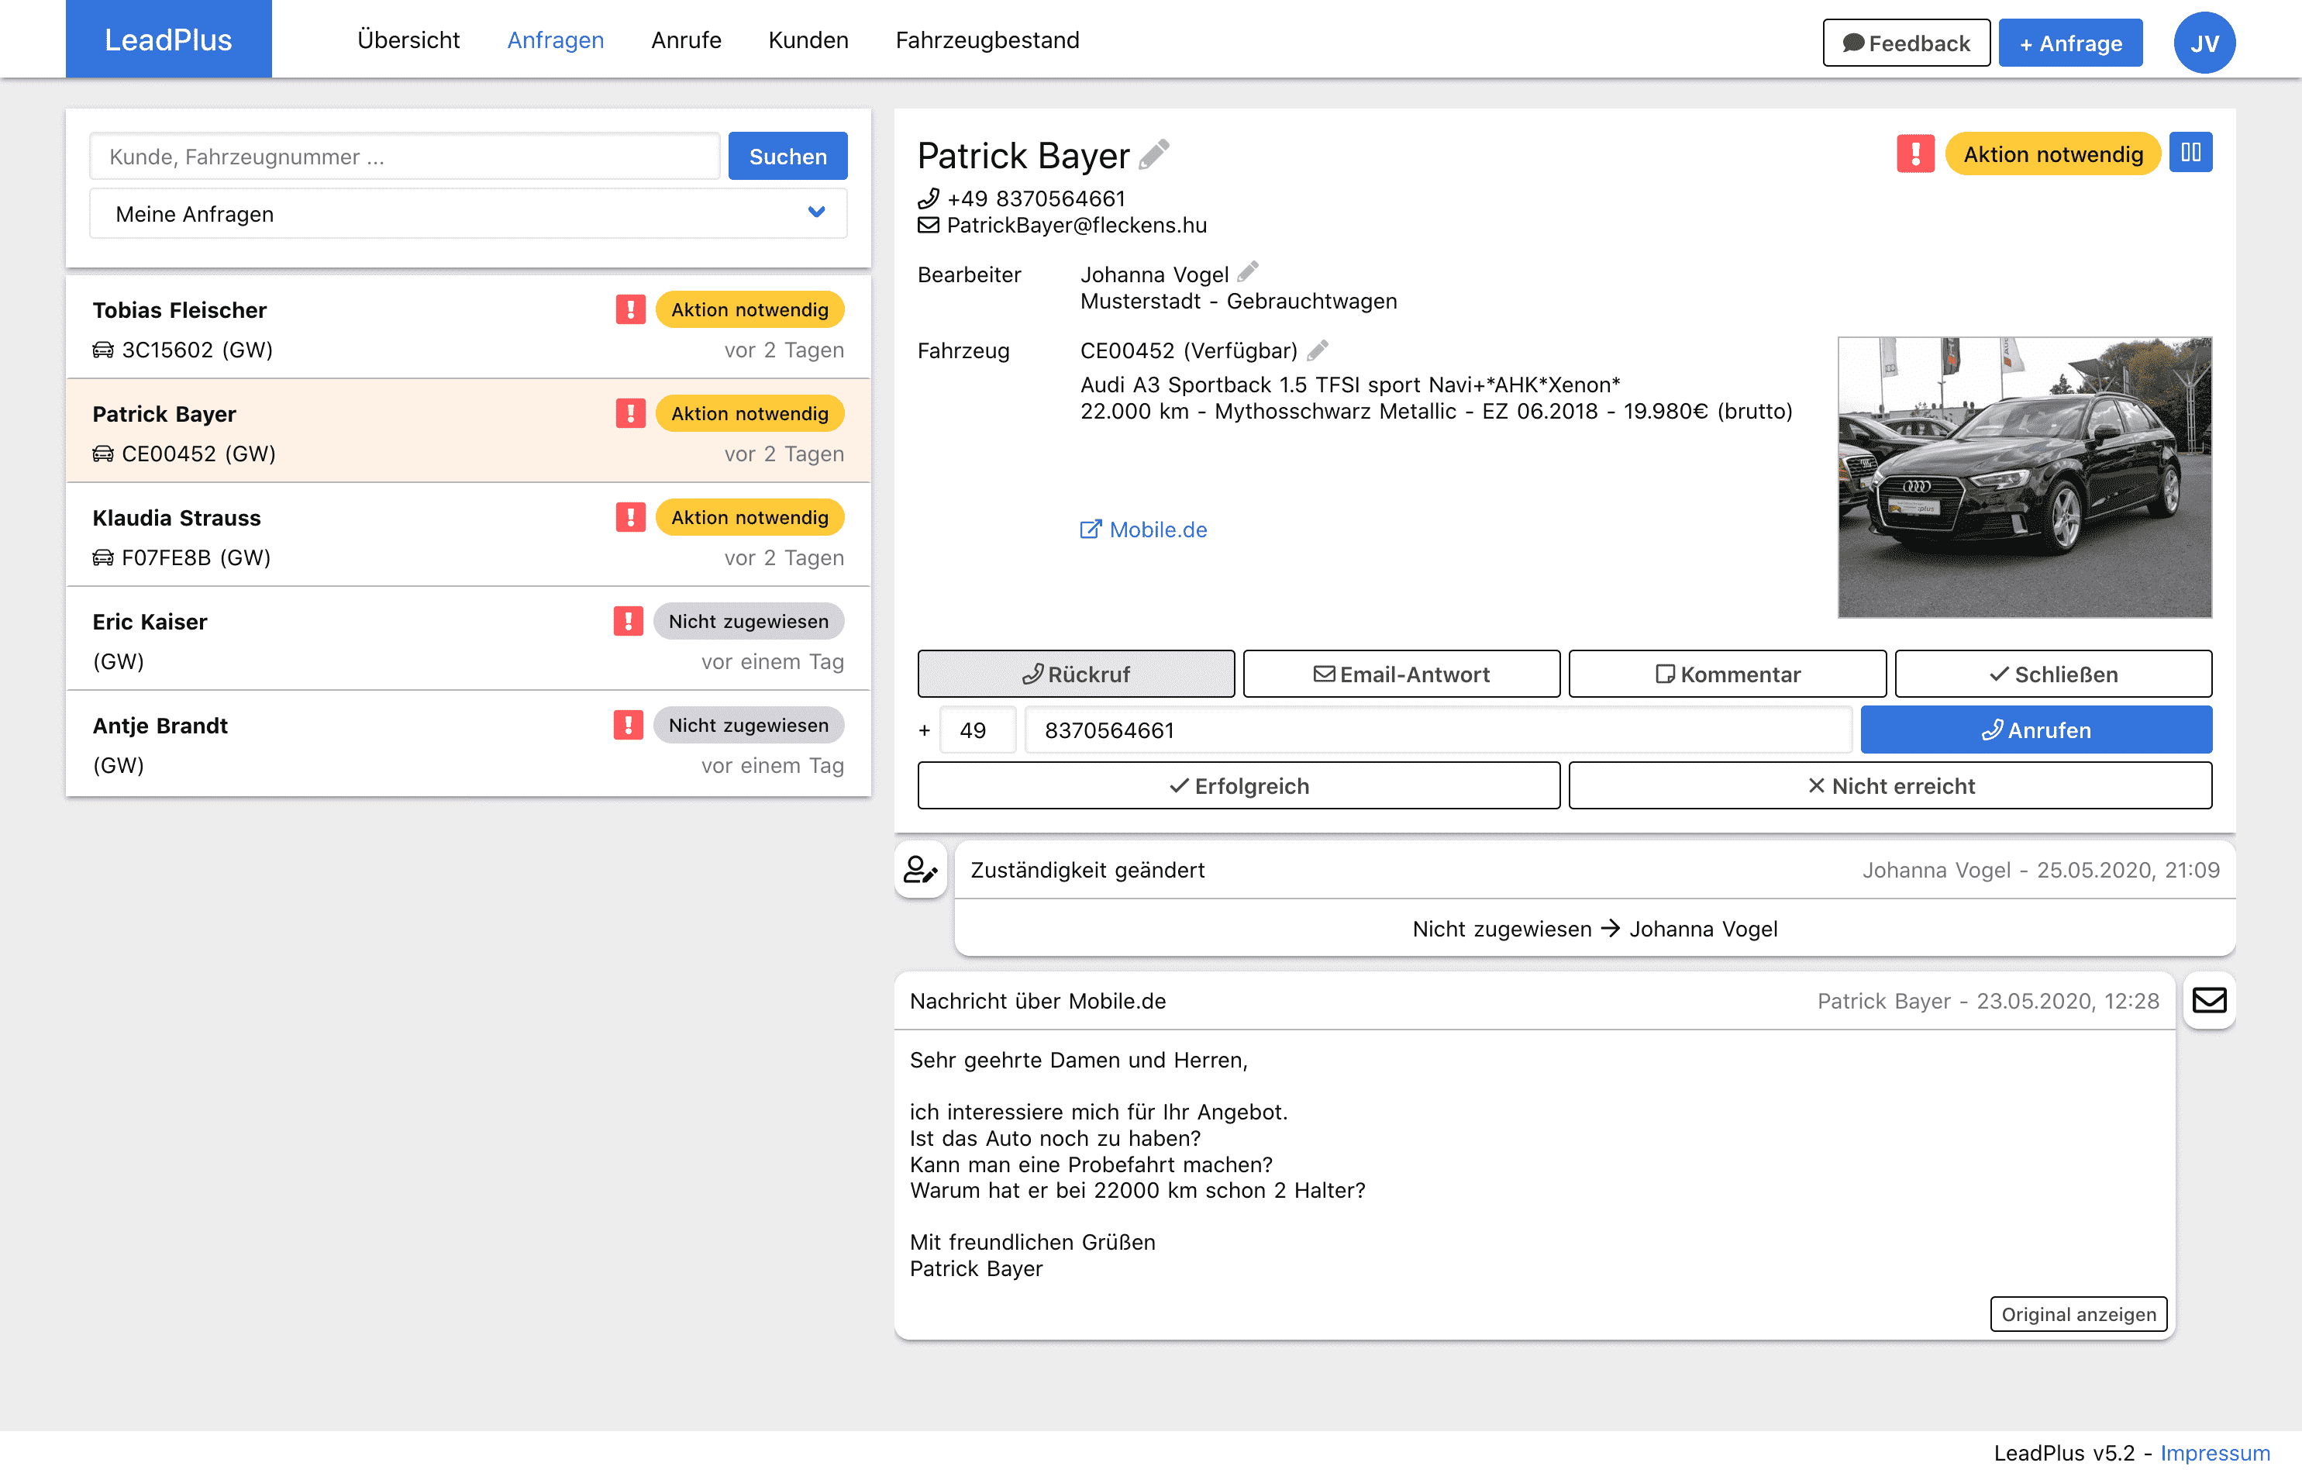Click the Suchen button to search leads

tap(788, 156)
